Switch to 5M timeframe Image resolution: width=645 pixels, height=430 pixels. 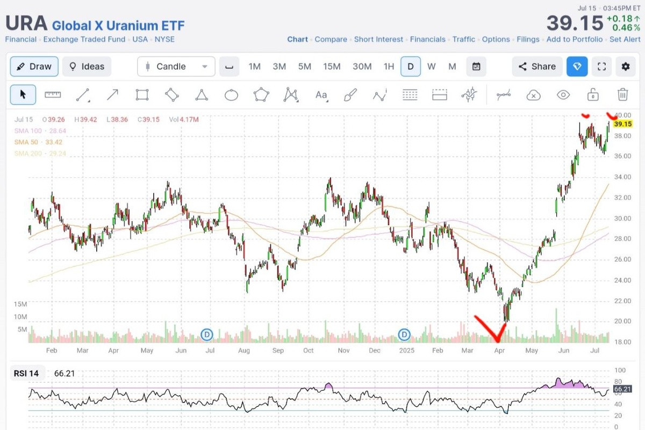305,67
